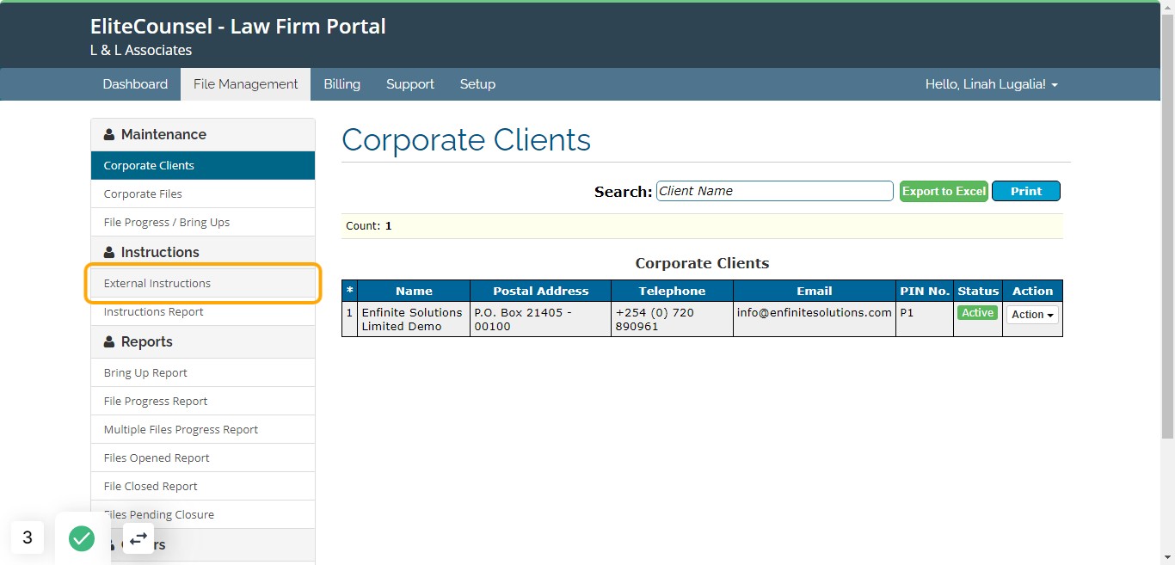Open the Bring Up Report
The image size is (1175, 565).
[x=203, y=372]
